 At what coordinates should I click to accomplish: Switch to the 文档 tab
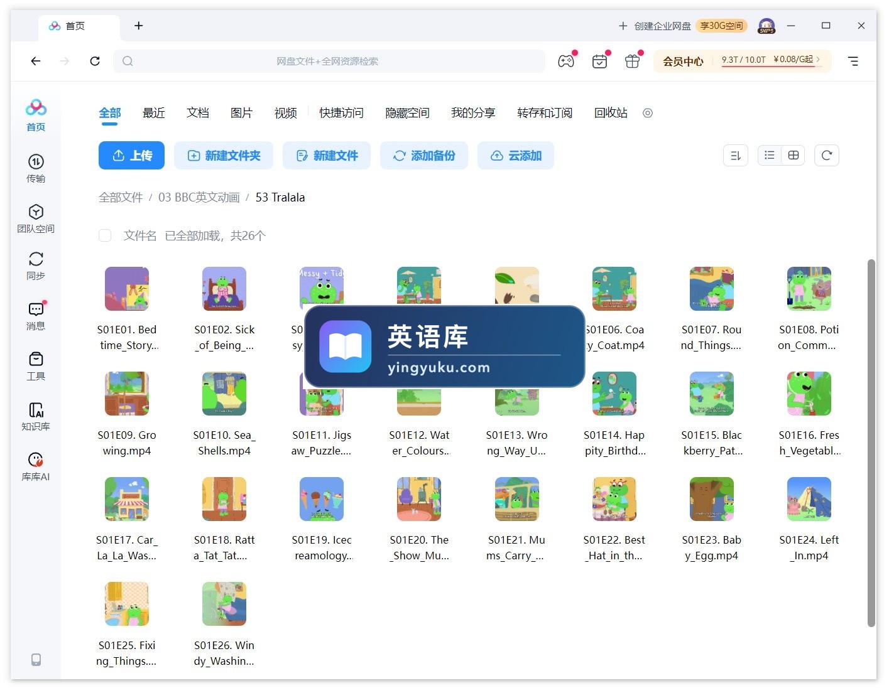[198, 113]
